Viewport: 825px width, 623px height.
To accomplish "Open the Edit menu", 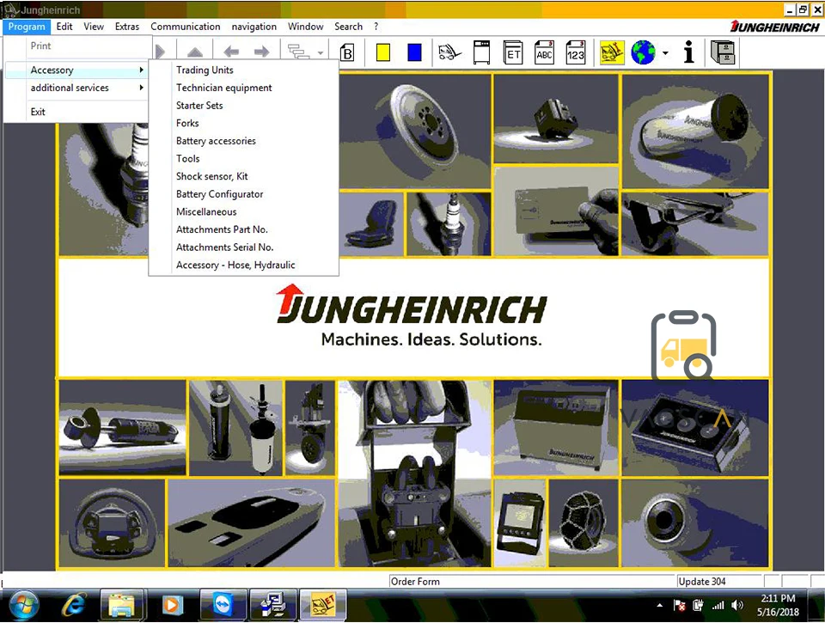I will coord(64,27).
